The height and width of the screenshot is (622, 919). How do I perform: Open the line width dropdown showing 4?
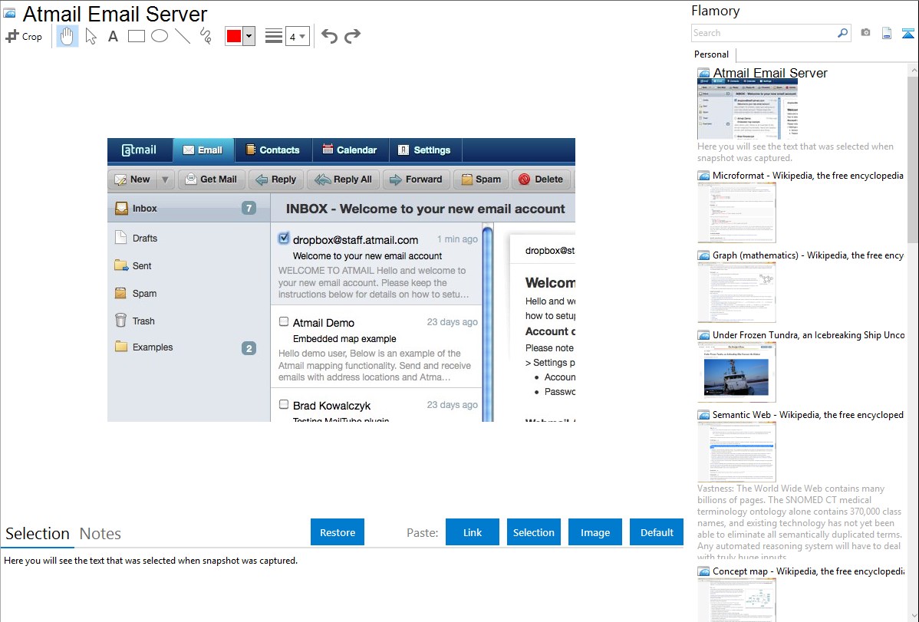[297, 36]
